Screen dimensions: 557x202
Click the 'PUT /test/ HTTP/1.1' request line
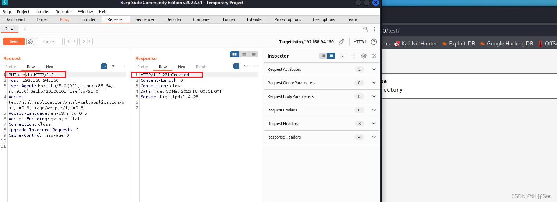(x=31, y=75)
